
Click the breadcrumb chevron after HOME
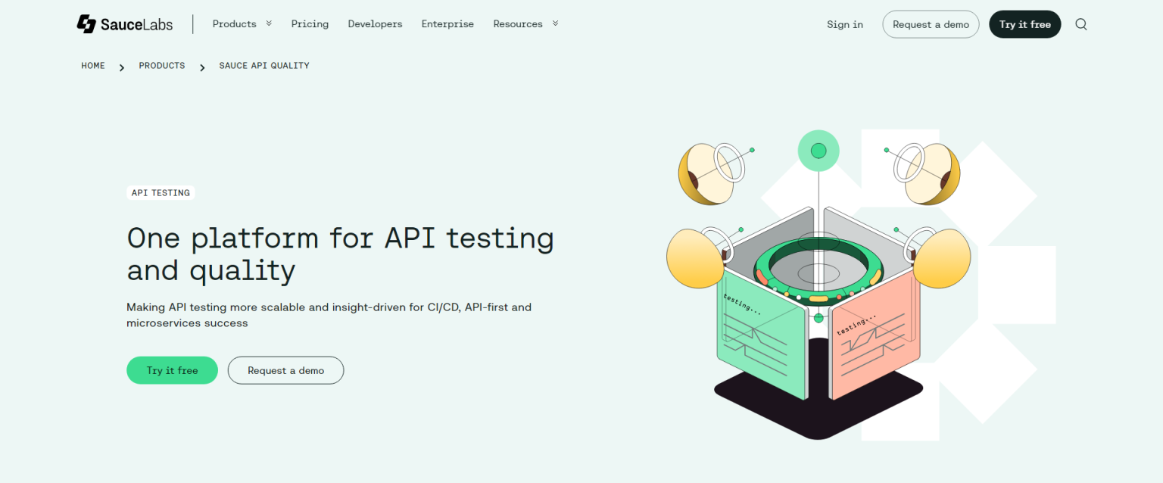pos(121,67)
